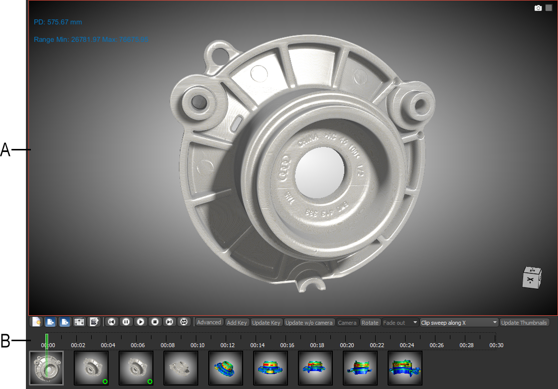The width and height of the screenshot is (558, 389).
Task: Click the import animation icon
Action: pos(50,322)
